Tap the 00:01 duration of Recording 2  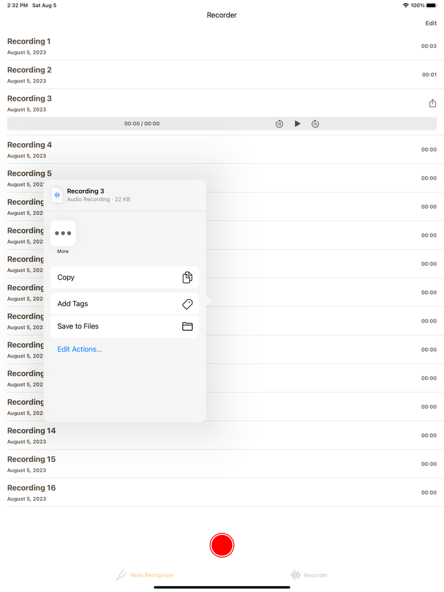click(429, 75)
